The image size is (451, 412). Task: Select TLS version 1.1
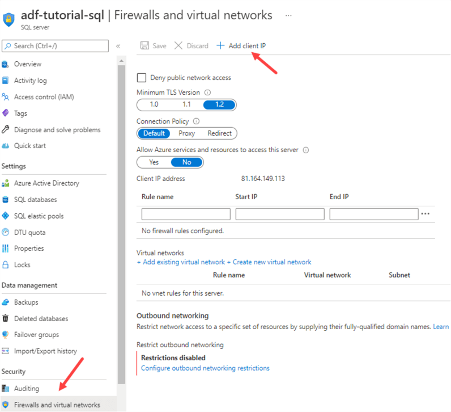point(186,104)
